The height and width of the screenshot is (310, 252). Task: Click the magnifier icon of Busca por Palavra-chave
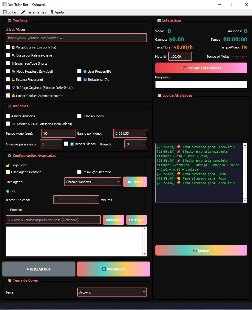(13, 55)
